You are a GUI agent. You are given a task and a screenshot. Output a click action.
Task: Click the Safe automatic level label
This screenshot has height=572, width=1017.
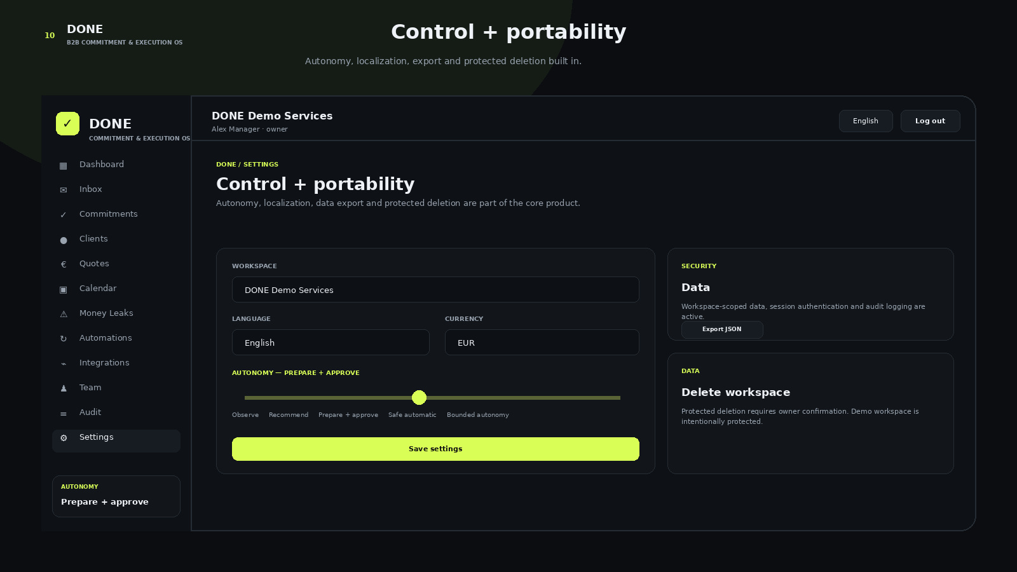413,415
